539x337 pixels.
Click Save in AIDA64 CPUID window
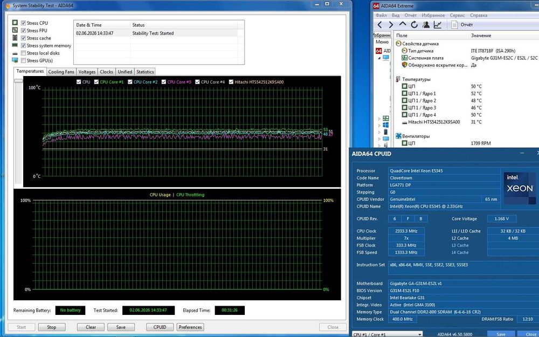pos(501,334)
